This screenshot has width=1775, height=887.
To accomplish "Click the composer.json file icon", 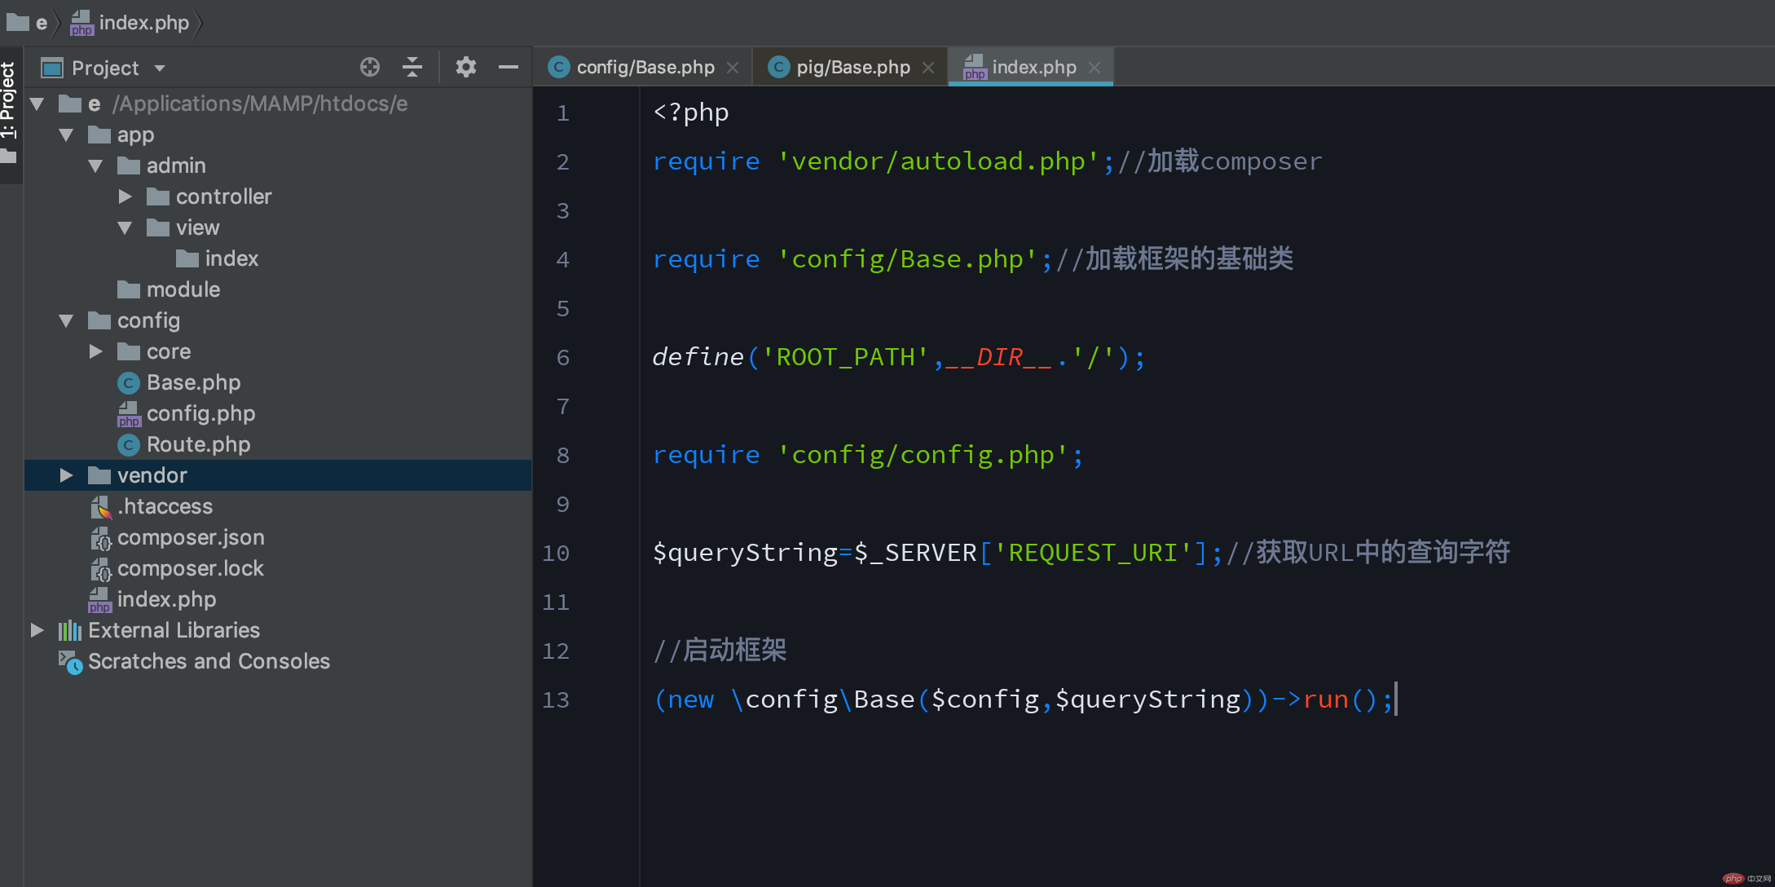I will pos(100,538).
